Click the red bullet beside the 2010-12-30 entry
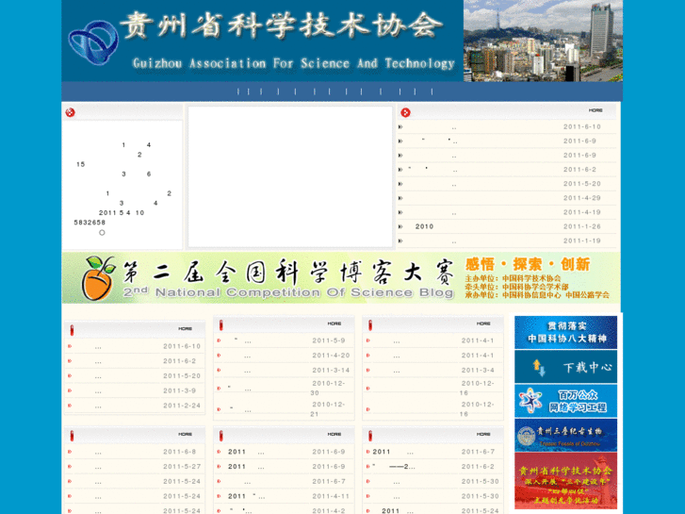 point(219,388)
